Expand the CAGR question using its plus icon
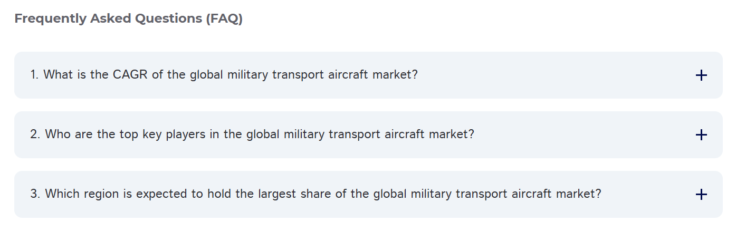 coord(701,75)
